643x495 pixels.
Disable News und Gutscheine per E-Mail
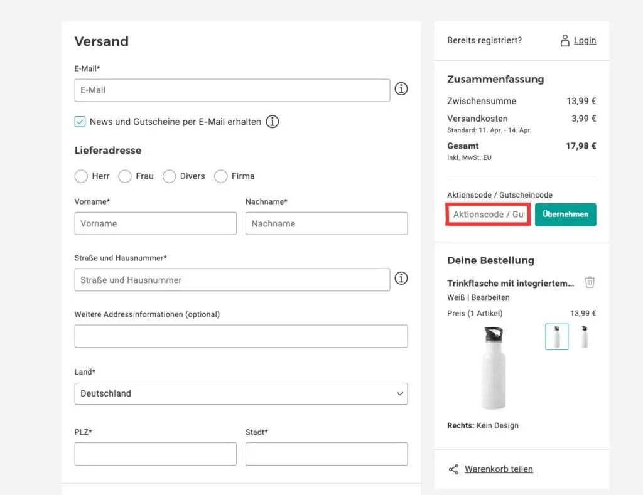80,121
